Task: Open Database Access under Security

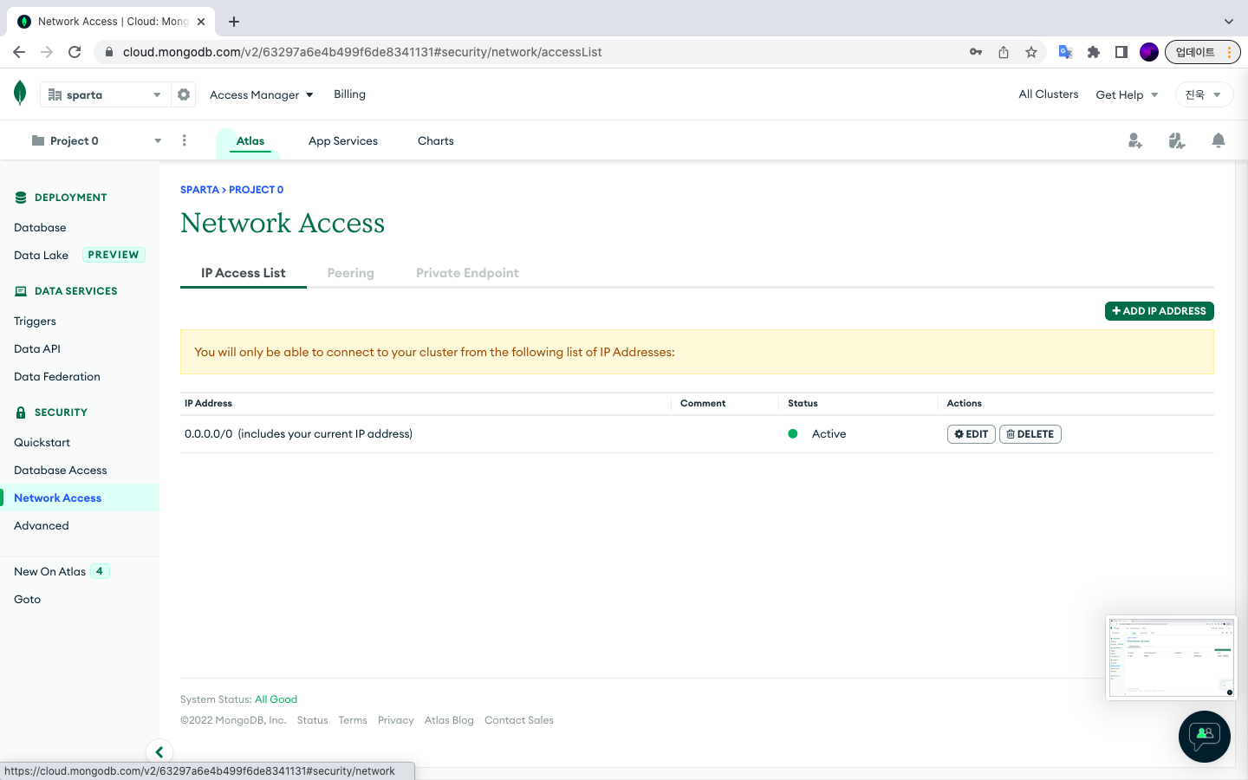Action: (x=61, y=470)
